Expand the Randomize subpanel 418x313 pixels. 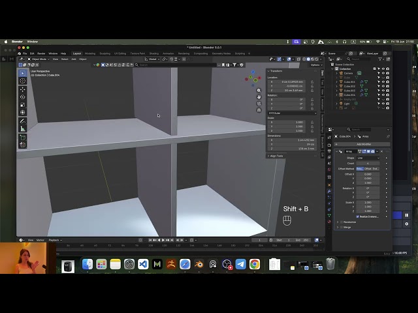pos(338,222)
